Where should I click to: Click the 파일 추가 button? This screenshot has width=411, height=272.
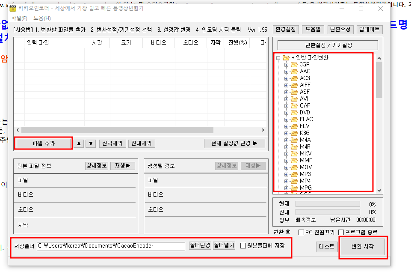[x=44, y=143]
